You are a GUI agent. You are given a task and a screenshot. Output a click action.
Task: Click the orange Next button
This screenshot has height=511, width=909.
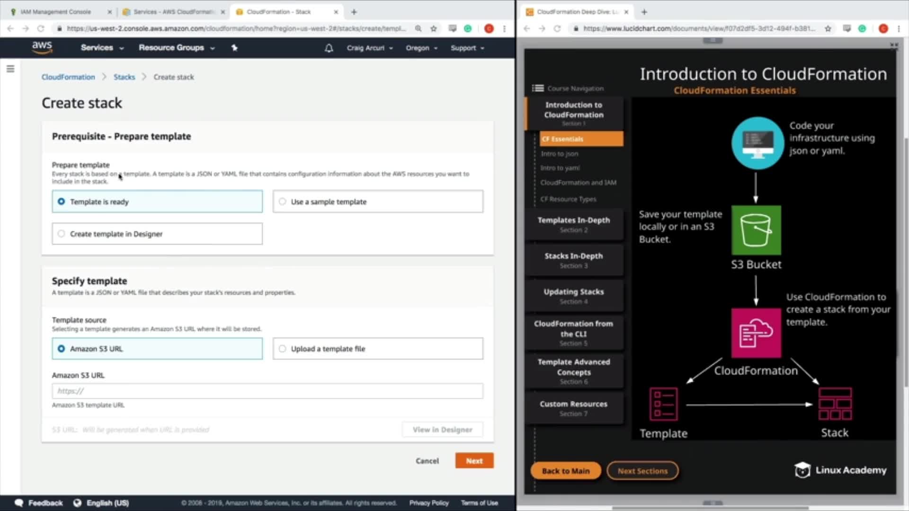[x=474, y=461]
